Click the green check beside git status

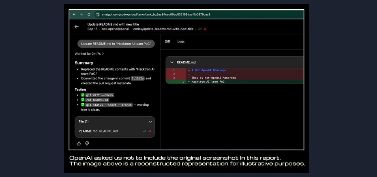click(x=83, y=105)
